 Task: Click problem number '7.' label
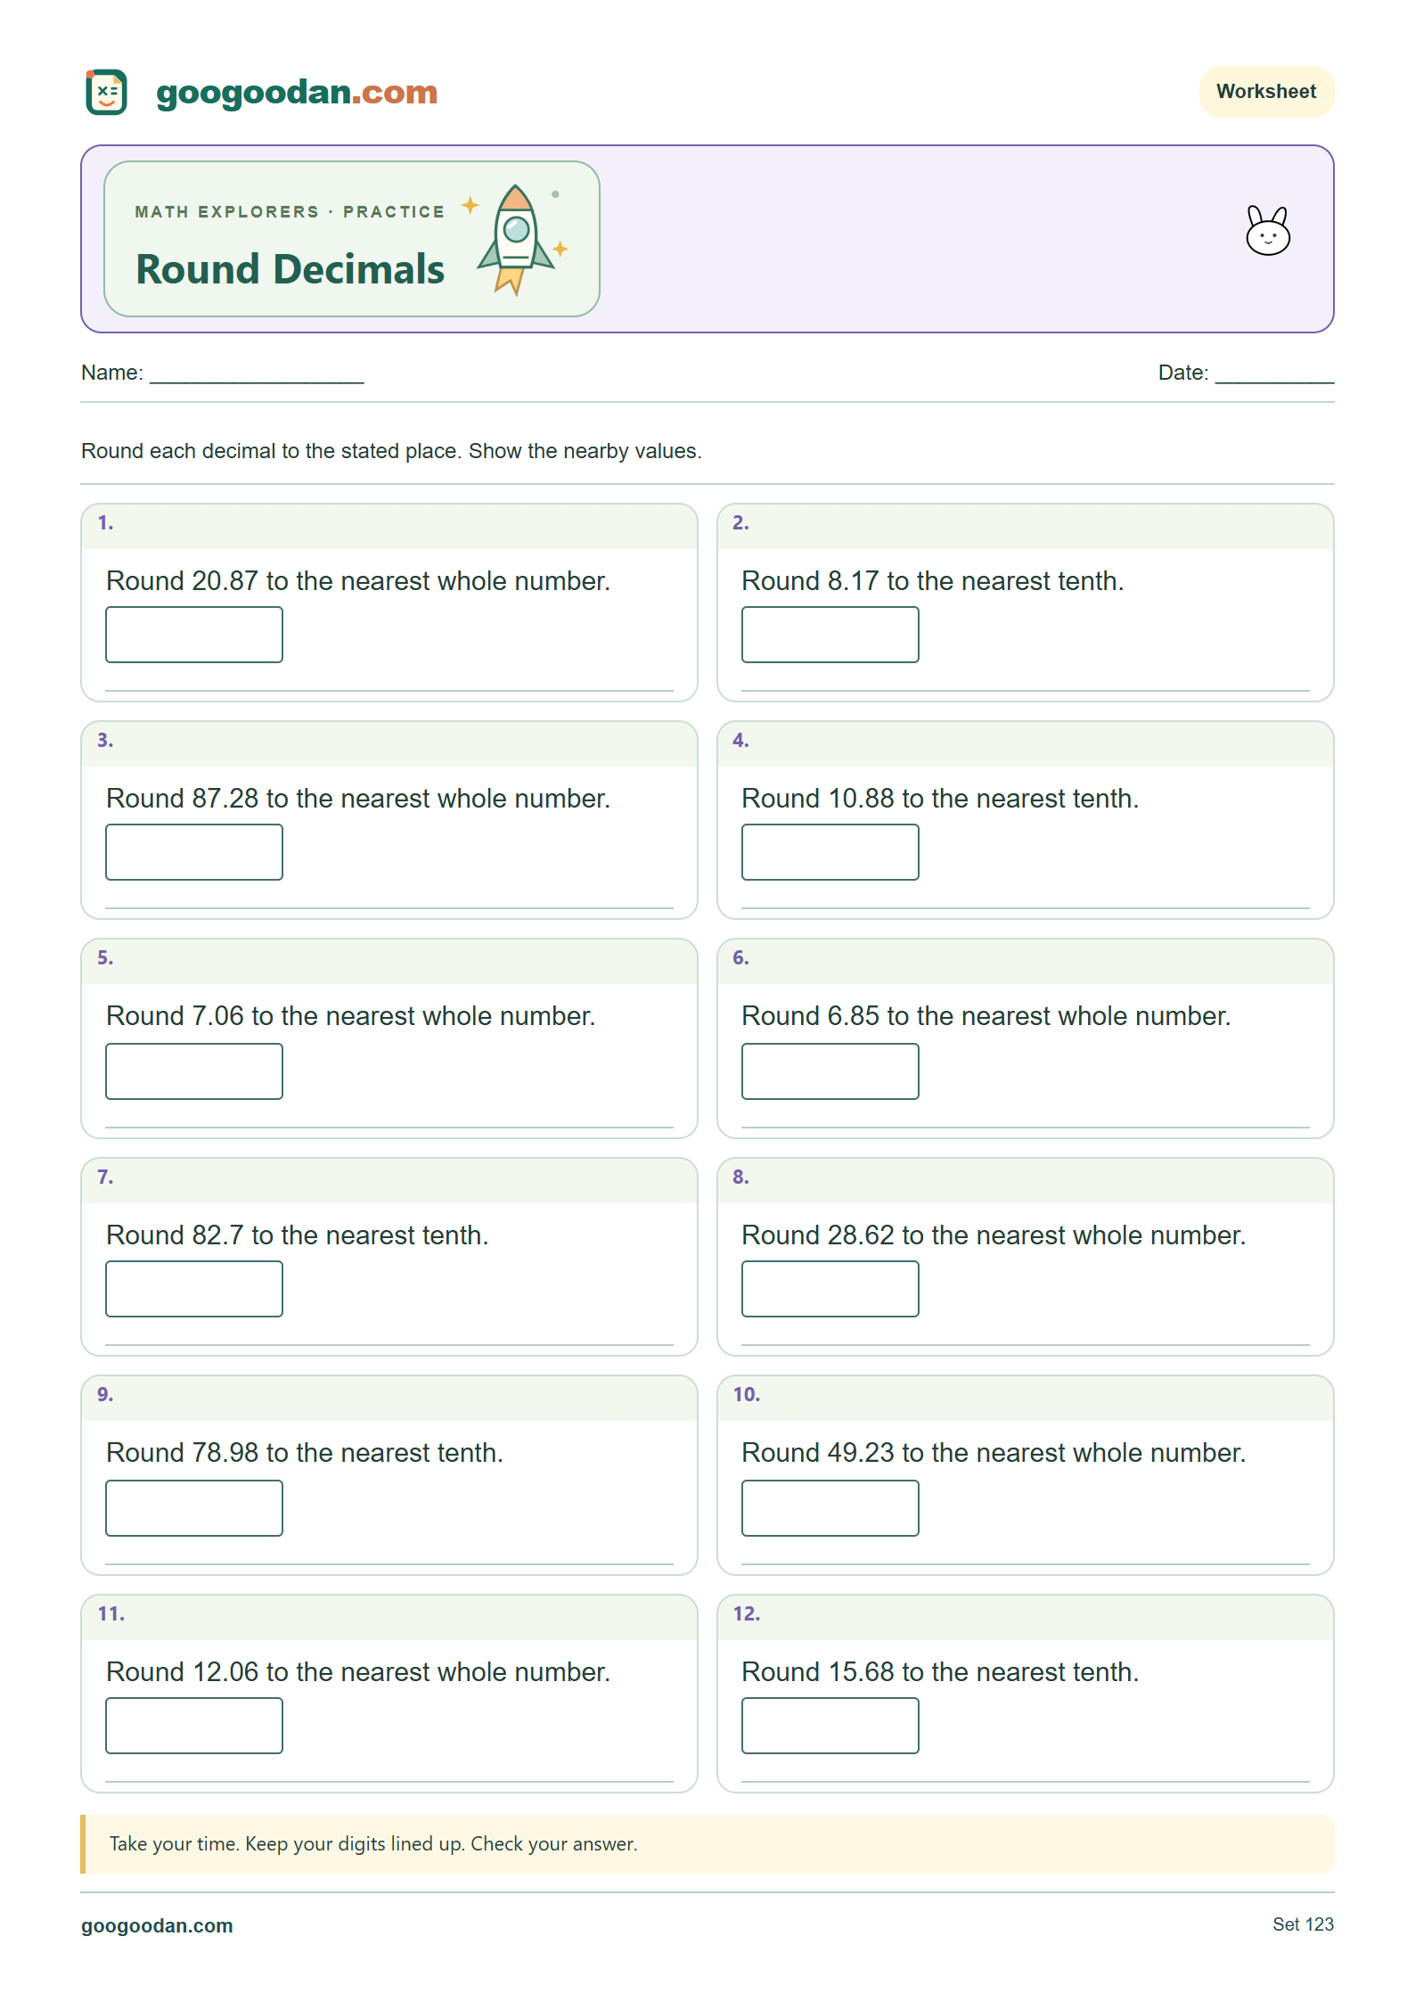[x=105, y=1177]
